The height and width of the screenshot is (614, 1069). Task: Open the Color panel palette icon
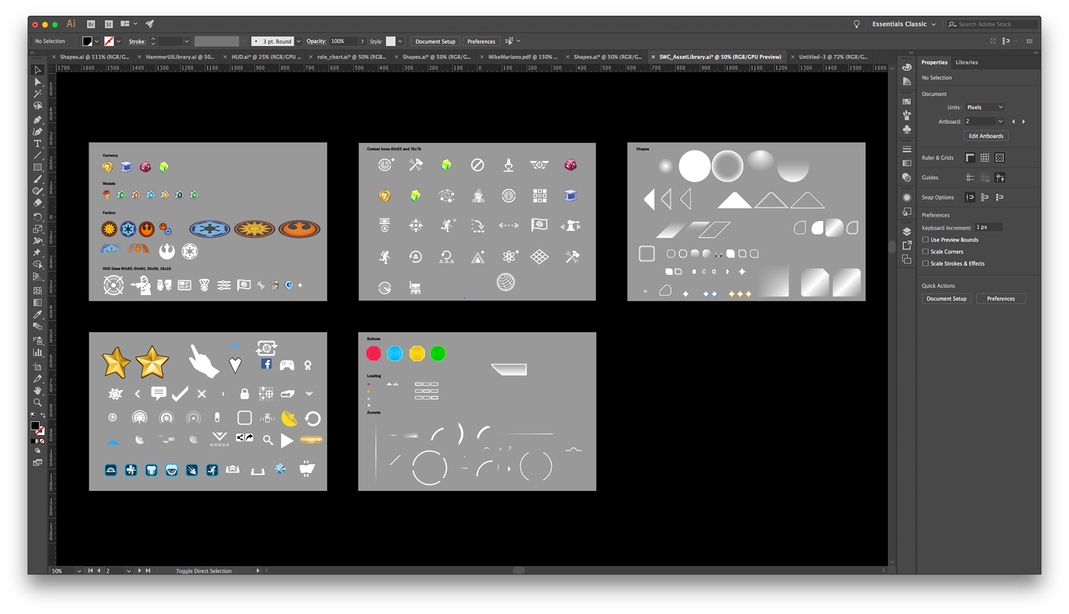907,67
